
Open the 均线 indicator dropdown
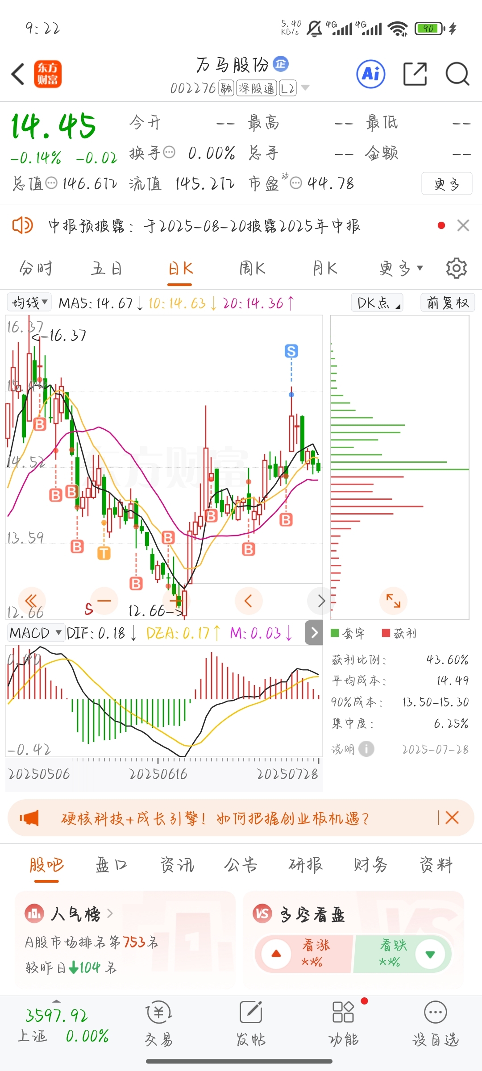coord(29,303)
